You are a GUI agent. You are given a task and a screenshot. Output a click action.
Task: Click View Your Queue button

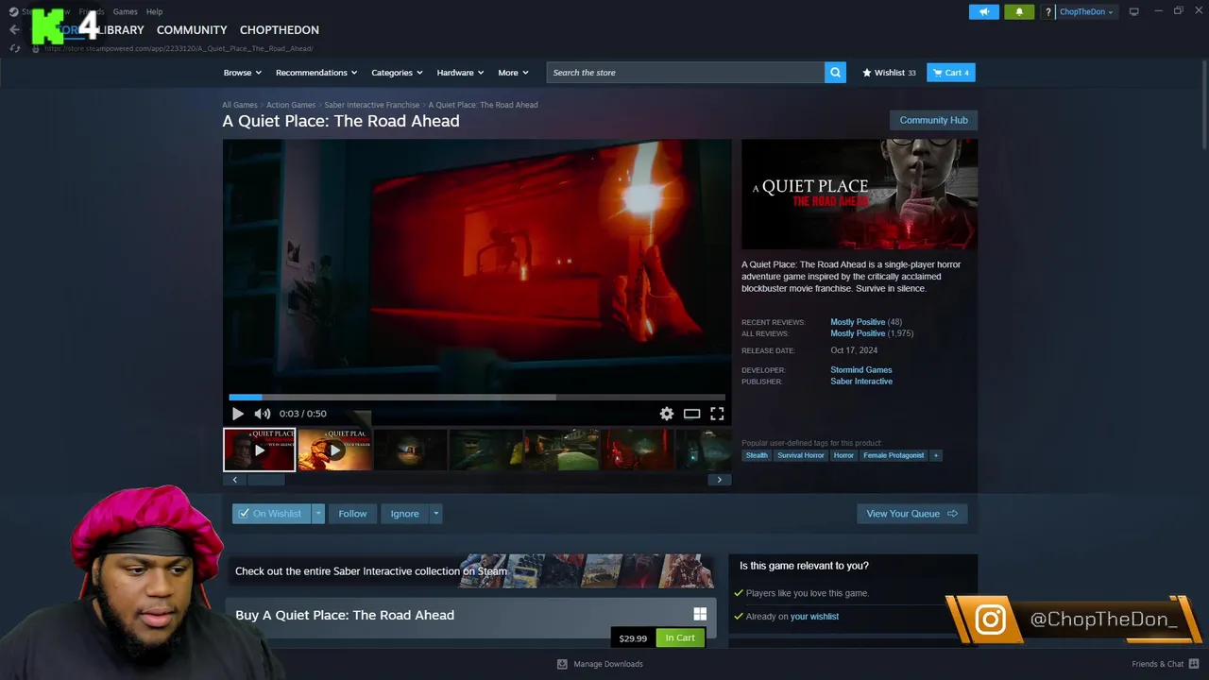tap(911, 514)
